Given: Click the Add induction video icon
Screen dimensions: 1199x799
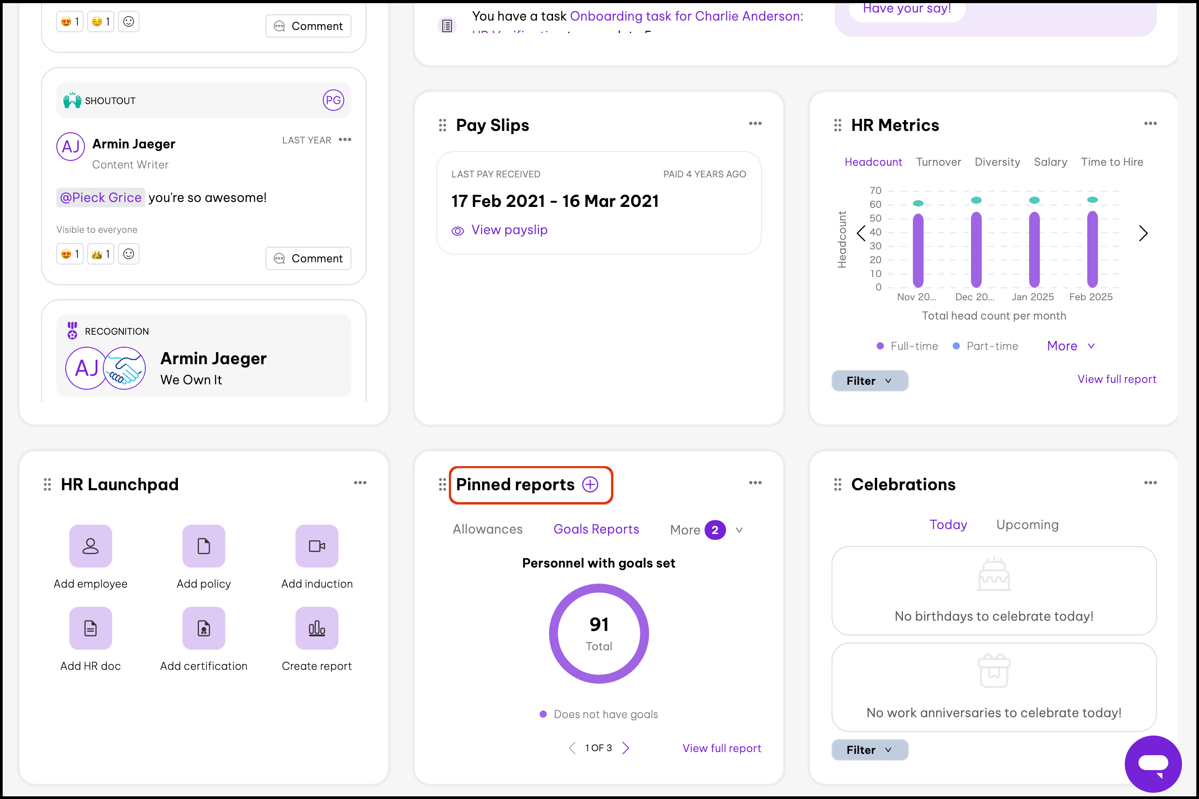Looking at the screenshot, I should (317, 546).
